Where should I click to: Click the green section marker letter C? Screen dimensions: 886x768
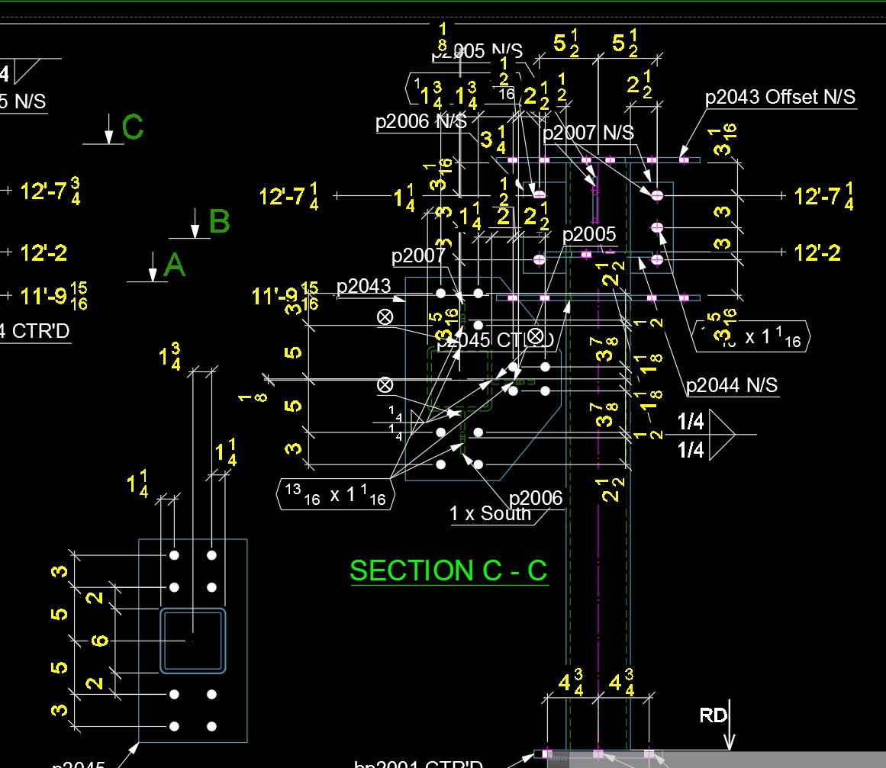tap(133, 127)
